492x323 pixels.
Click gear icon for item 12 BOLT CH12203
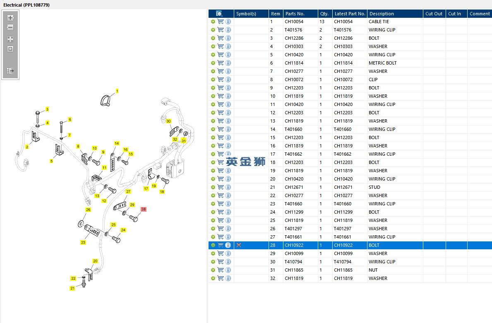213,113
